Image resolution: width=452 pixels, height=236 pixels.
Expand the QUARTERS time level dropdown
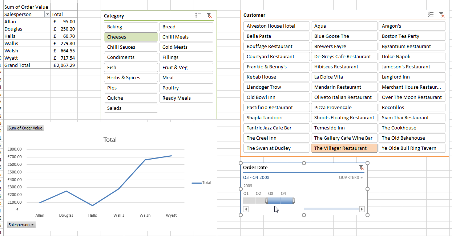(351, 177)
